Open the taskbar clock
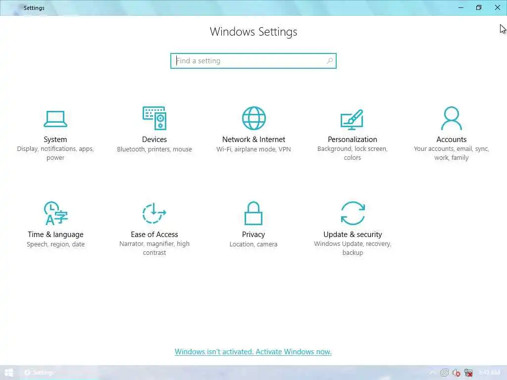 pyautogui.click(x=490, y=373)
